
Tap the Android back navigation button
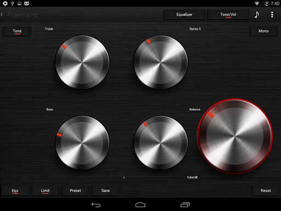[96, 204]
